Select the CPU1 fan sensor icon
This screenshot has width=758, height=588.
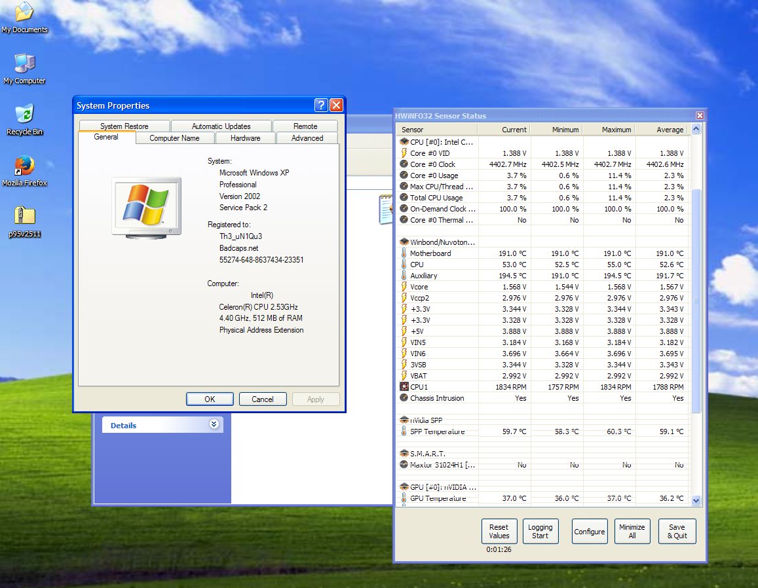pos(404,387)
